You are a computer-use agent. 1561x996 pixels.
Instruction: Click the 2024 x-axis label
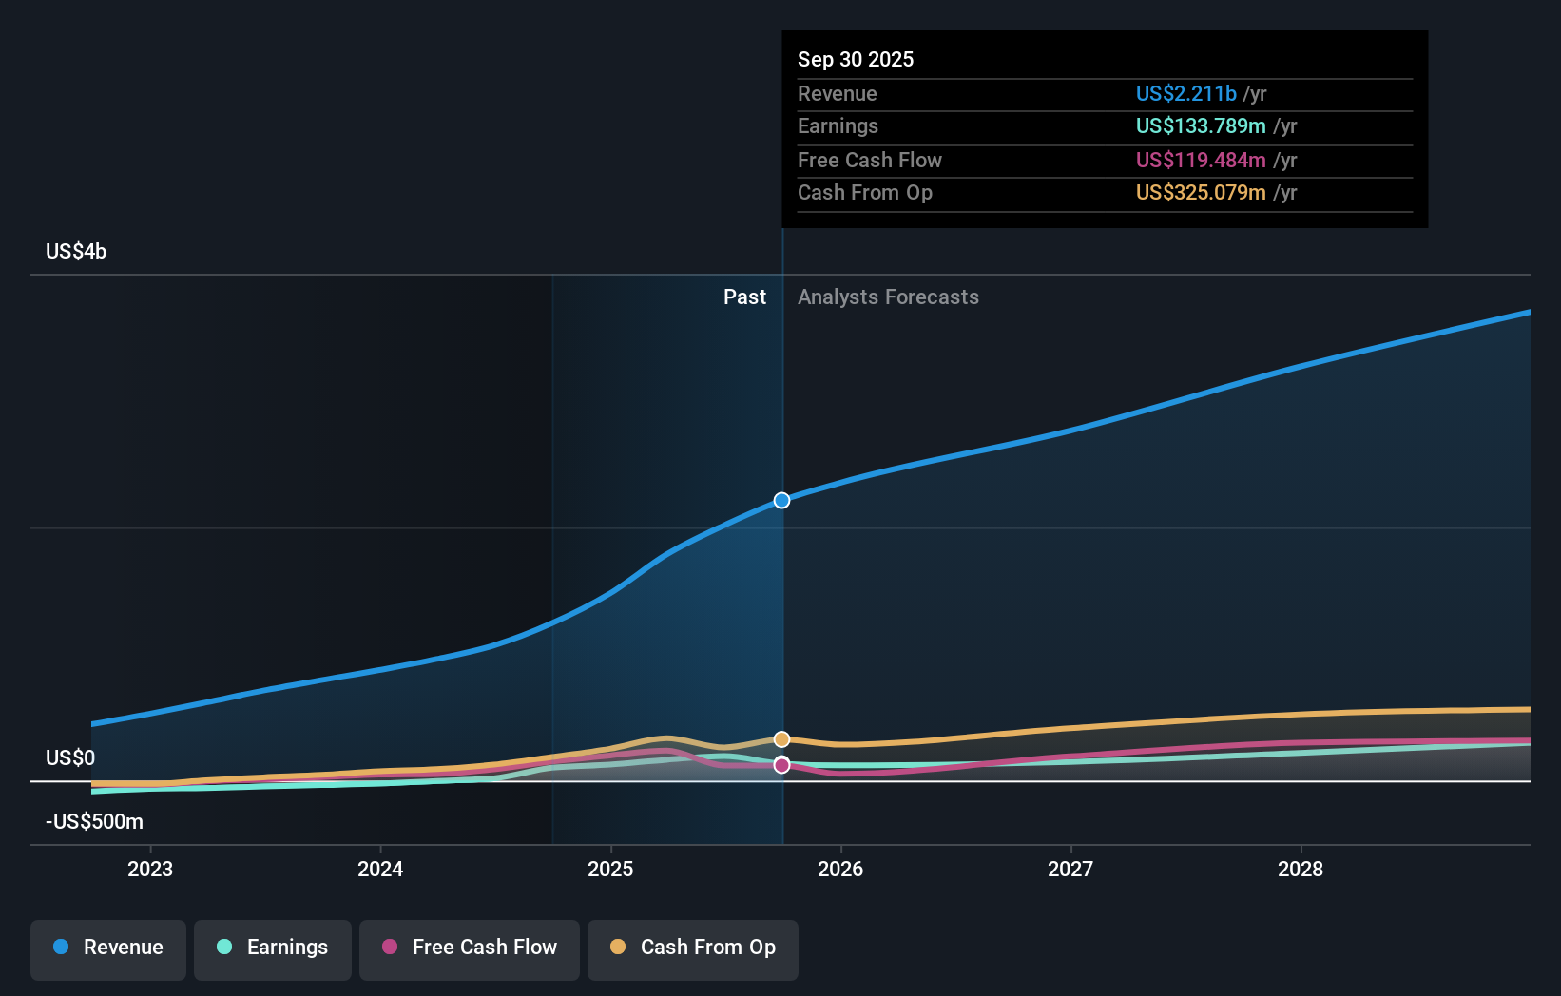point(380,869)
